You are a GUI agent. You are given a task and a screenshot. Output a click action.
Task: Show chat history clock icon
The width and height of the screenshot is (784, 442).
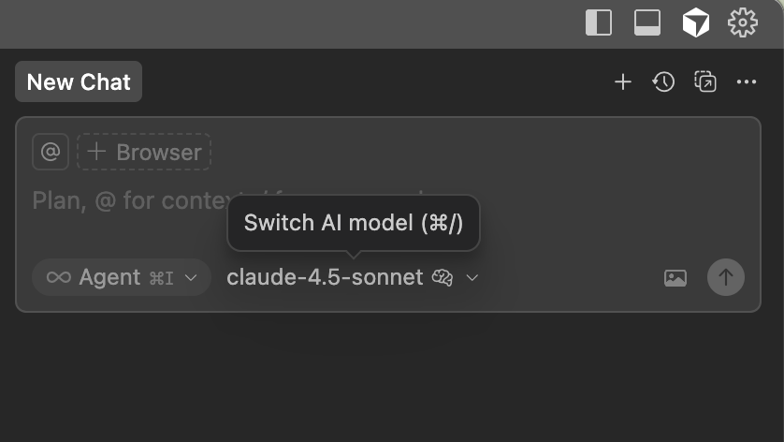(663, 82)
